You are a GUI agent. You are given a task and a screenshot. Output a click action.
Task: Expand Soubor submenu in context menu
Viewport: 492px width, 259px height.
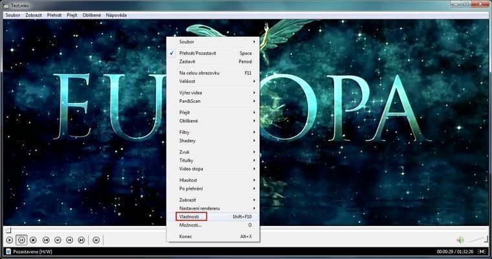213,41
